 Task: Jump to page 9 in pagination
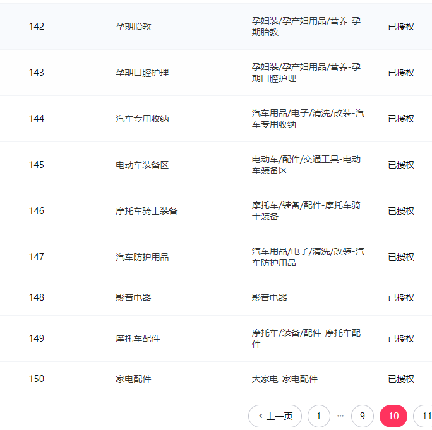click(x=362, y=416)
